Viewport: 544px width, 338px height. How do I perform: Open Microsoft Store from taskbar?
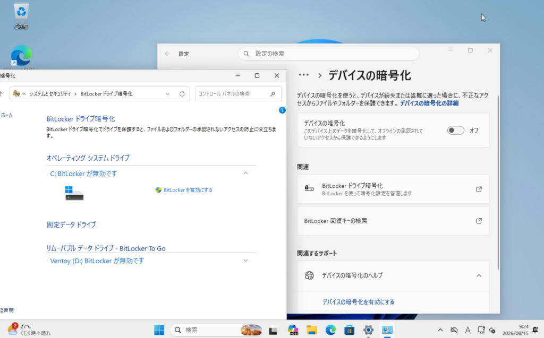pyautogui.click(x=350, y=330)
